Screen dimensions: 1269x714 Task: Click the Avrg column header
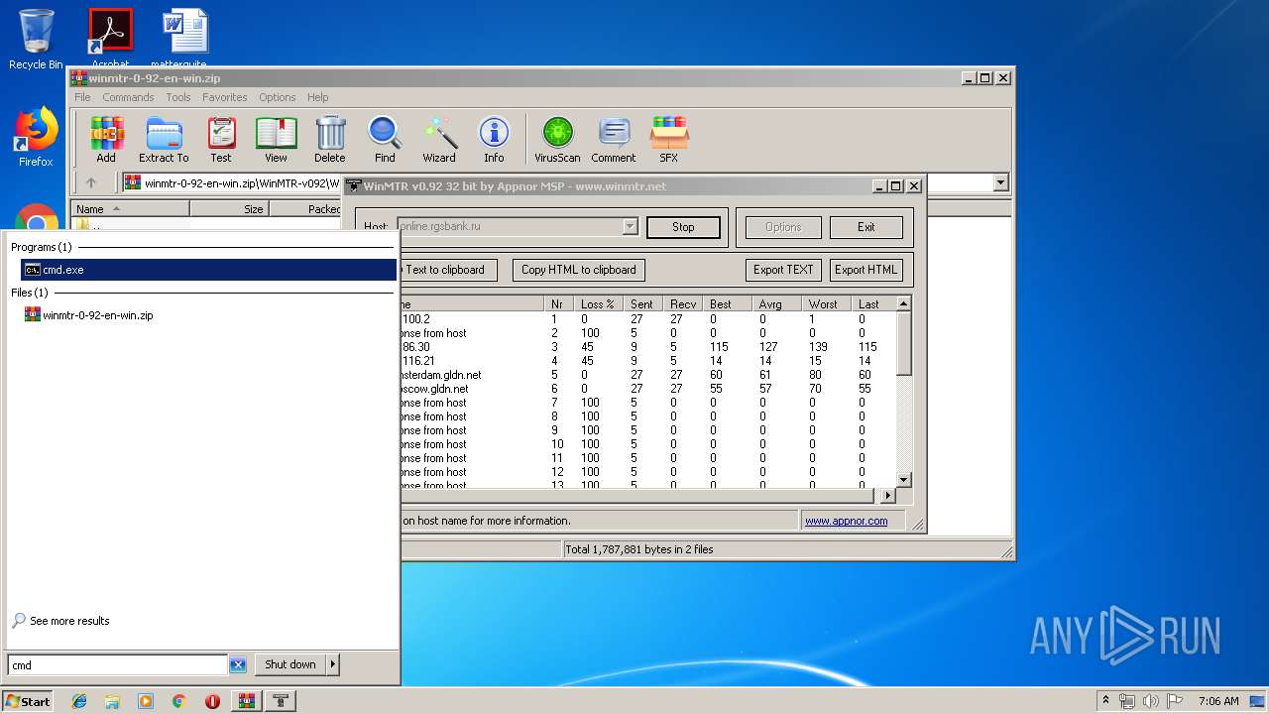(776, 304)
